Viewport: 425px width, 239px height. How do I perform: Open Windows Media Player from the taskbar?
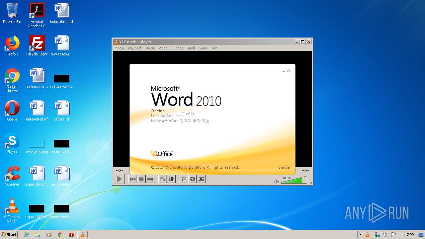point(49,235)
